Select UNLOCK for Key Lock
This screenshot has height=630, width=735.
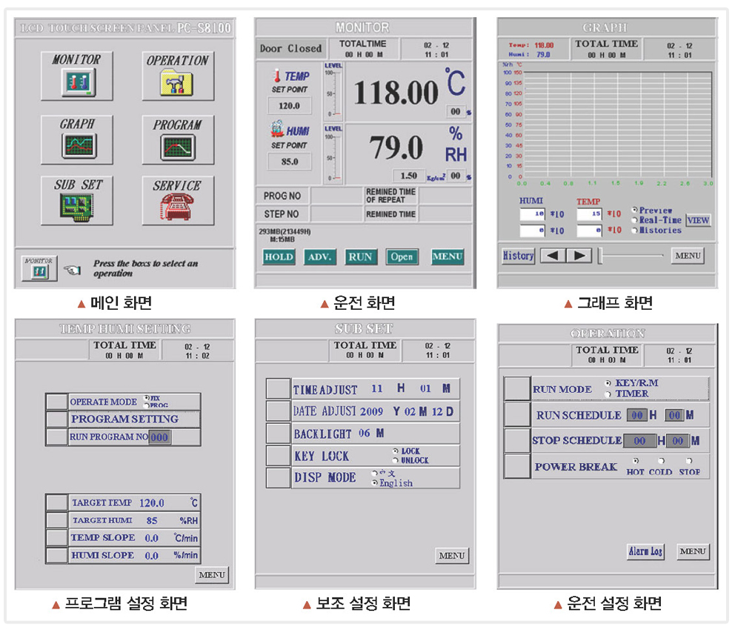pos(396,460)
